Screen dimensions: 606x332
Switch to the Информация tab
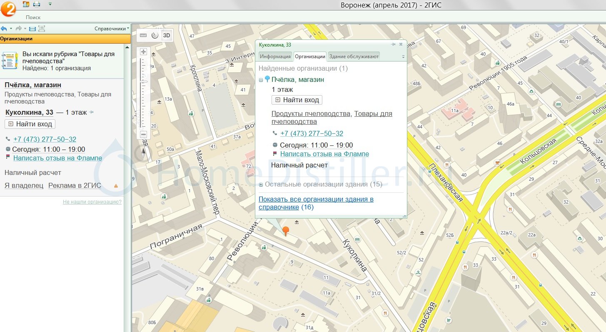click(x=275, y=57)
